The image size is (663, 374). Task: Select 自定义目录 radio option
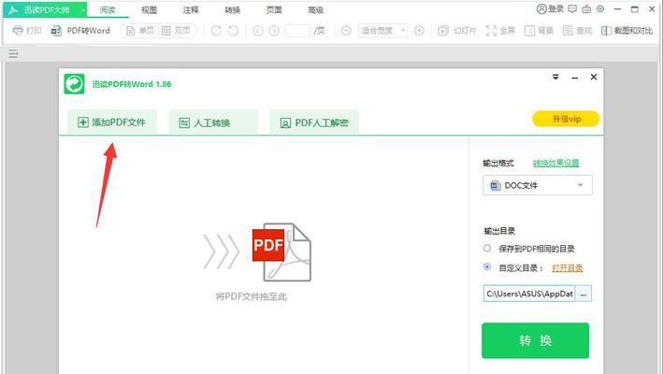point(487,267)
